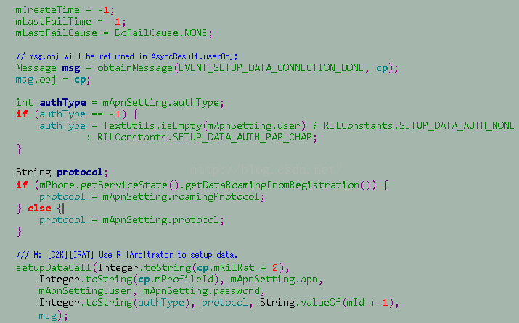The width and height of the screenshot is (519, 323).
Task: Click the text "mApnSetting.authType"
Action: pos(160,103)
